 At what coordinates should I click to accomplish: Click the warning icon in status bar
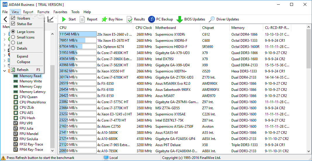point(3,158)
